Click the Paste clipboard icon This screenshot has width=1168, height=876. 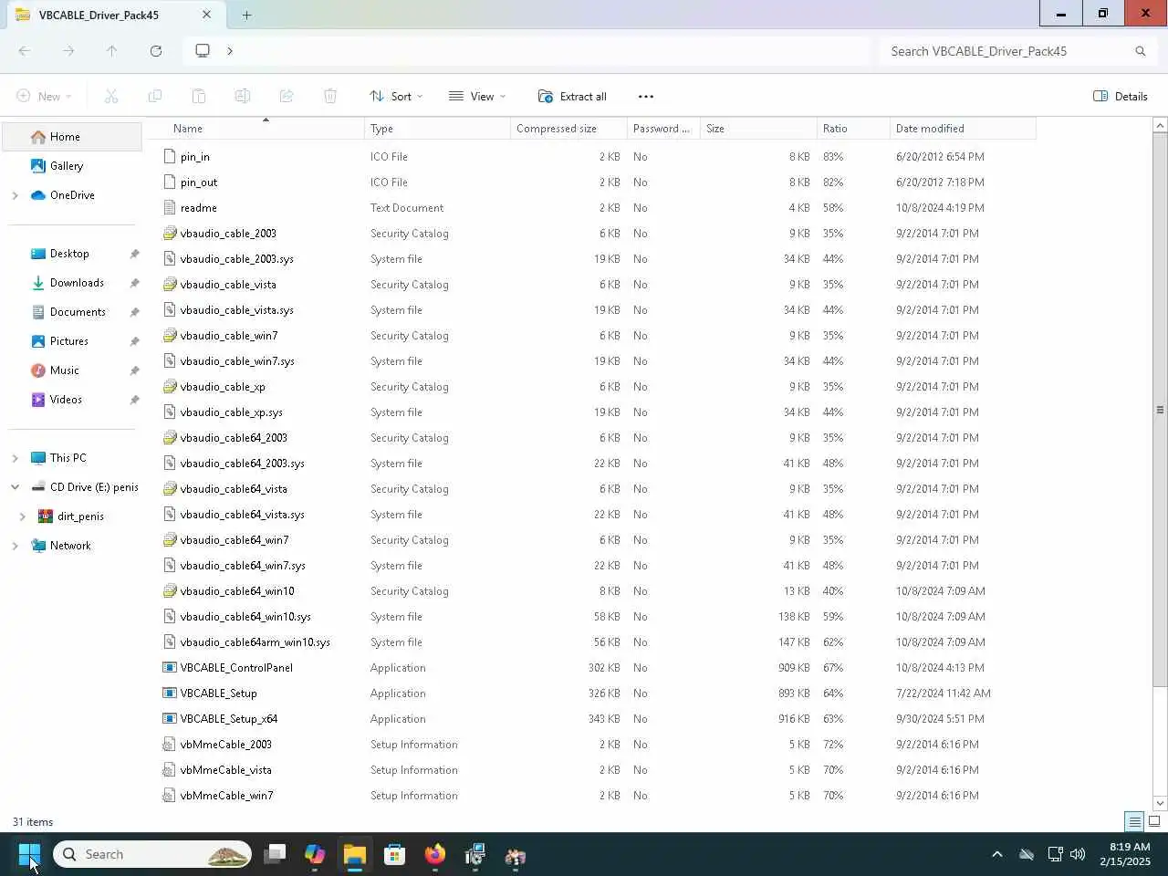coord(199,96)
